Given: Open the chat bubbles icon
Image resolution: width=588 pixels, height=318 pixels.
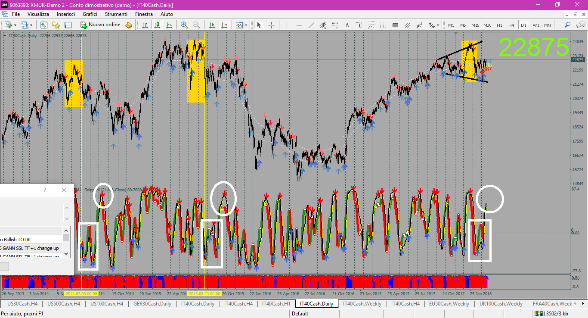Looking at the screenshot, I should point(580,25).
